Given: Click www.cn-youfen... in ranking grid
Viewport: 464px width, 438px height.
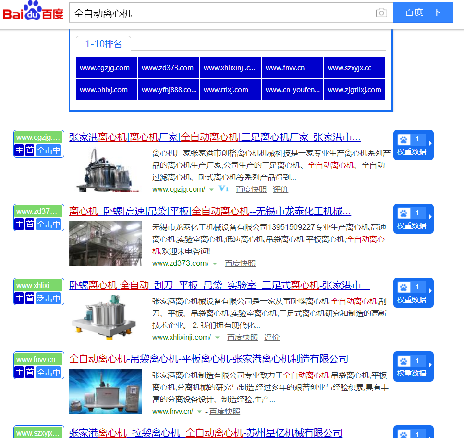Looking at the screenshot, I should (293, 90).
